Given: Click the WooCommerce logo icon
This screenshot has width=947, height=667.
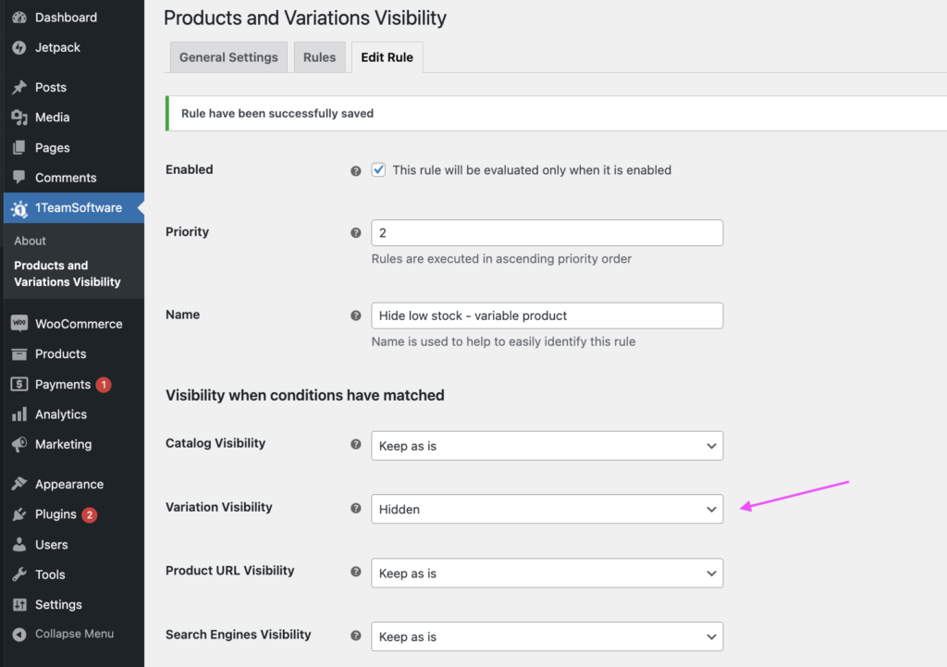Looking at the screenshot, I should point(19,324).
